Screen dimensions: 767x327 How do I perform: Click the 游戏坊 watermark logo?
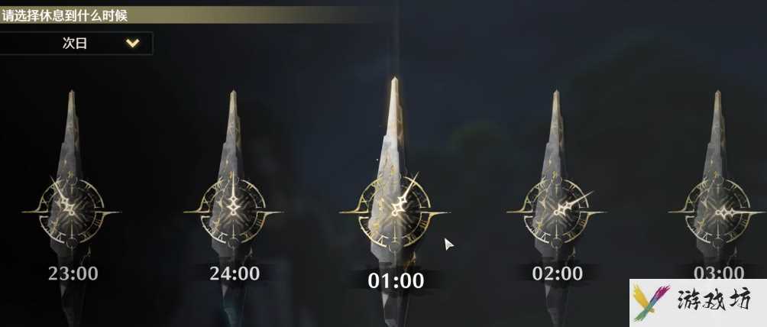[651, 302]
